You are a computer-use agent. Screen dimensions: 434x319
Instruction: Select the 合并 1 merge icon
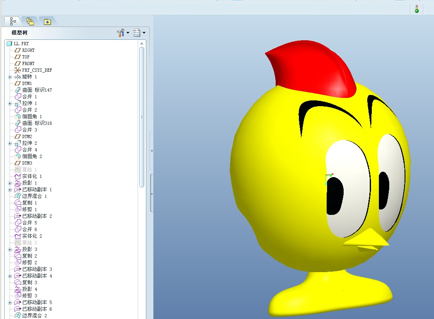click(18, 97)
